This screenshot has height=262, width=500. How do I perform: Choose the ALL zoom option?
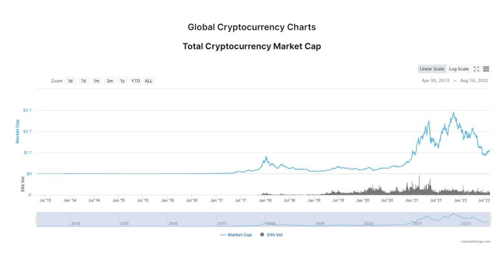click(x=148, y=81)
